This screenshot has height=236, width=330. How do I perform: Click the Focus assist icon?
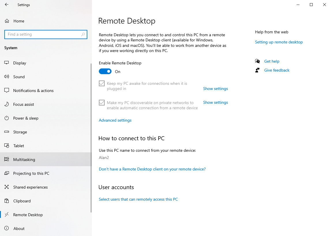(7, 104)
